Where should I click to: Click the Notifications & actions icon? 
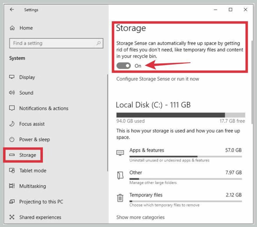12,108
